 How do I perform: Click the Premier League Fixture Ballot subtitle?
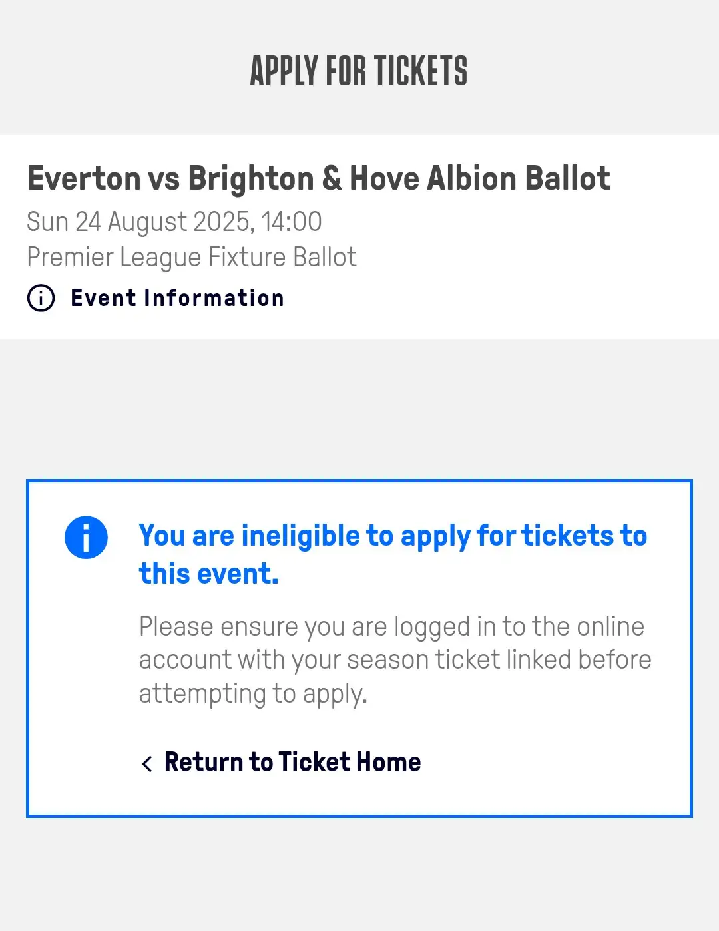(x=192, y=257)
